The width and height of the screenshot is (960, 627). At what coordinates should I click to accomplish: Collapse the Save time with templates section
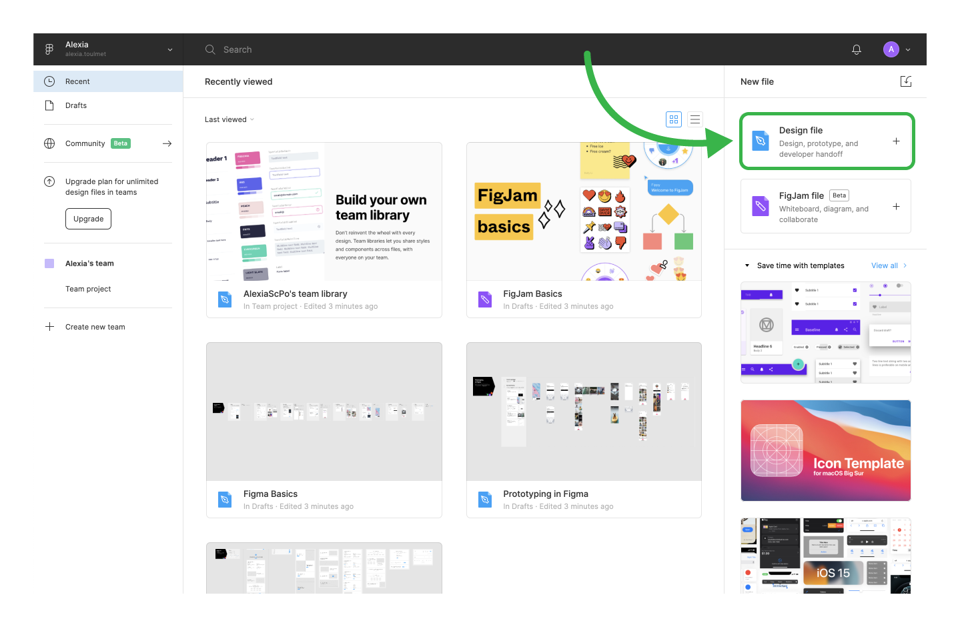[x=747, y=265]
